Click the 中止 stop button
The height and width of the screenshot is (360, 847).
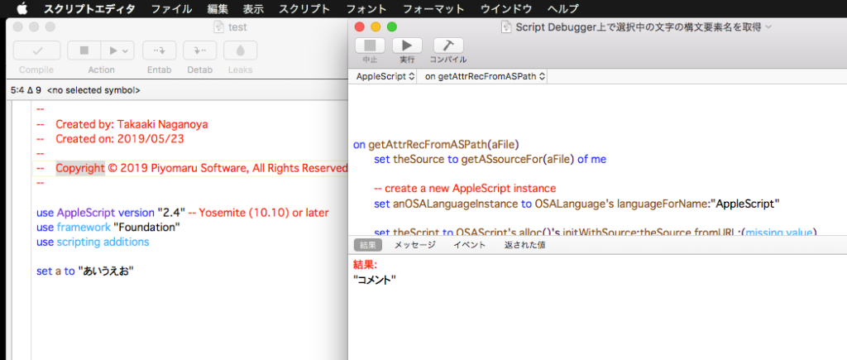point(370,45)
